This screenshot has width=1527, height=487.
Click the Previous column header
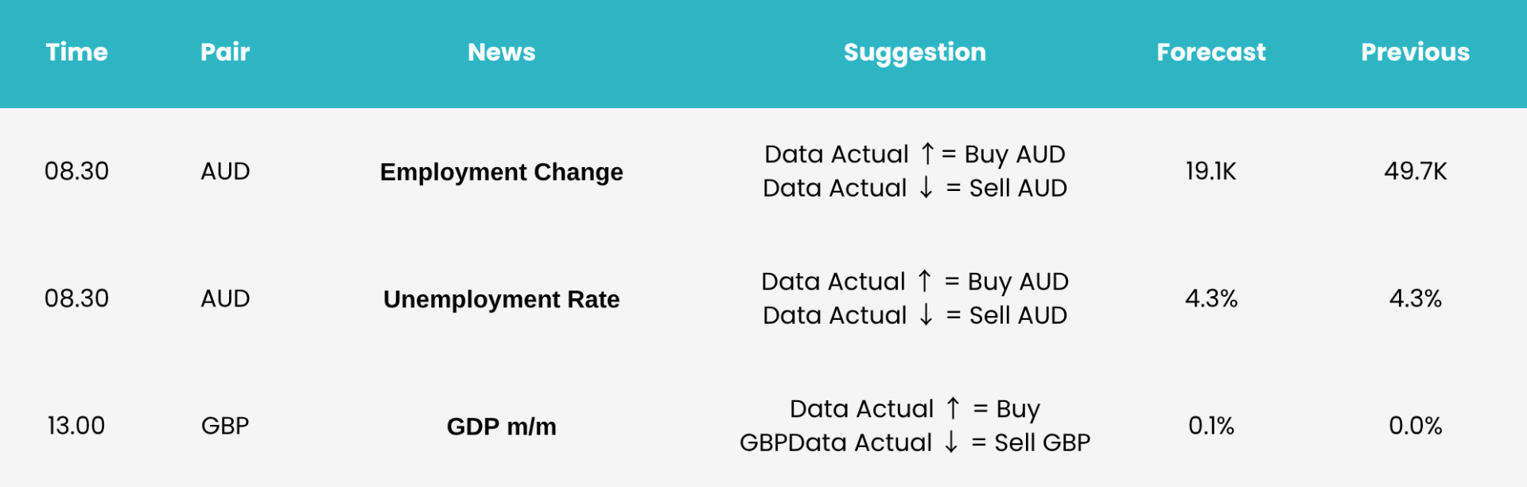[x=1415, y=53]
